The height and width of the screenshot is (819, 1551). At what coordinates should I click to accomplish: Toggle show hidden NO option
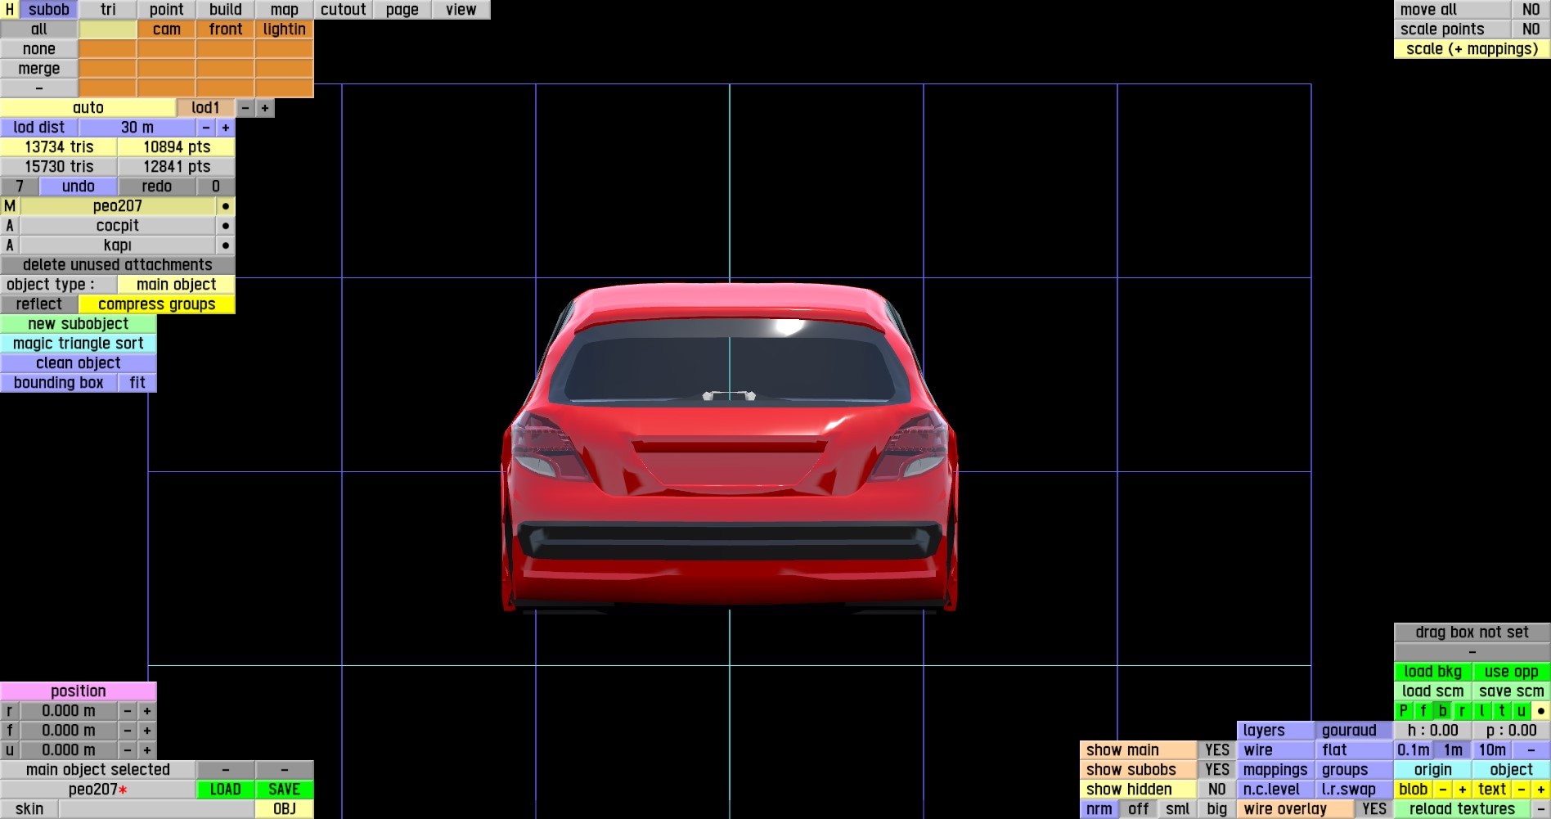(x=1217, y=790)
